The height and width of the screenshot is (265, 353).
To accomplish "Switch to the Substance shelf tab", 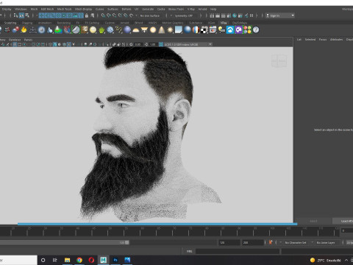I will coord(196,23).
